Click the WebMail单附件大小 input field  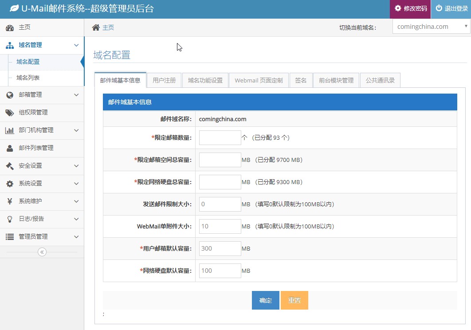point(220,226)
